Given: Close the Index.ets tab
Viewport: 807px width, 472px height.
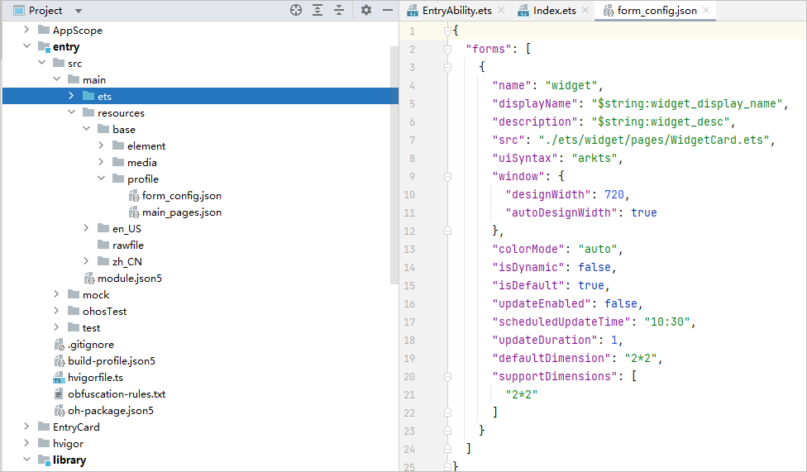Looking at the screenshot, I should pyautogui.click(x=585, y=10).
